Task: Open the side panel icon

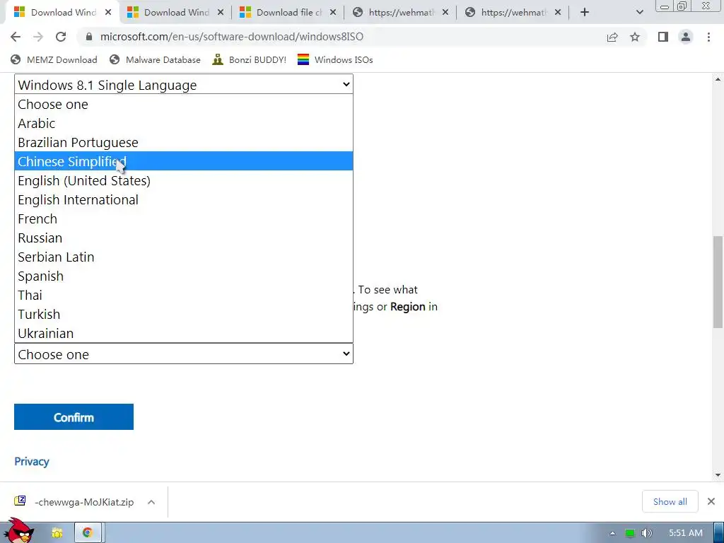Action: coord(663,37)
